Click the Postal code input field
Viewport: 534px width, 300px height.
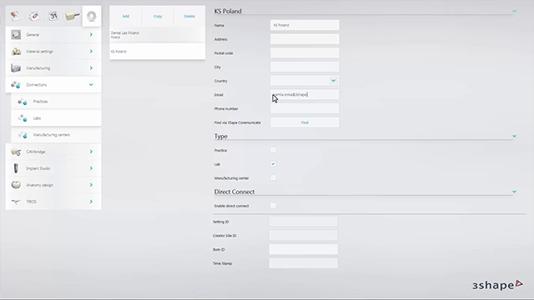click(x=305, y=52)
